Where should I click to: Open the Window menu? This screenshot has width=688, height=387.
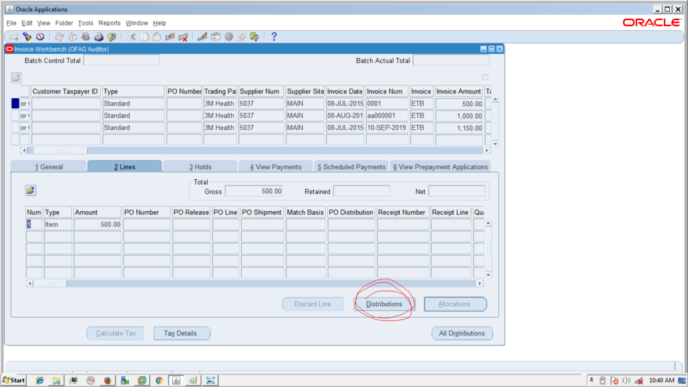137,24
